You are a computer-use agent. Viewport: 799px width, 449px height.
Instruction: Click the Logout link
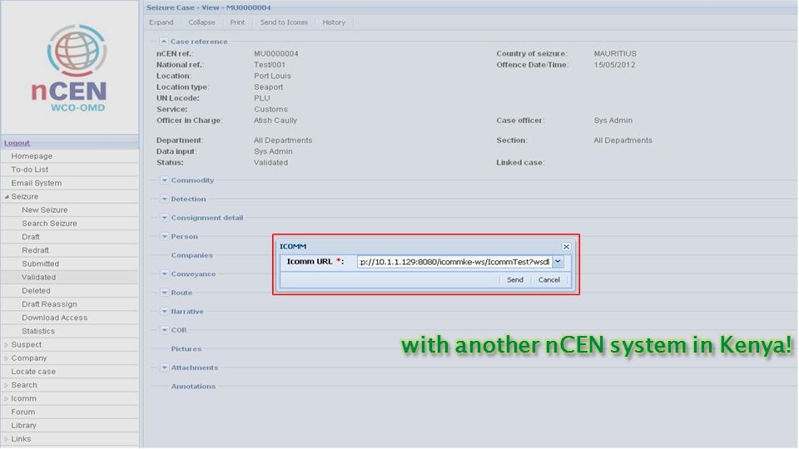[x=17, y=143]
